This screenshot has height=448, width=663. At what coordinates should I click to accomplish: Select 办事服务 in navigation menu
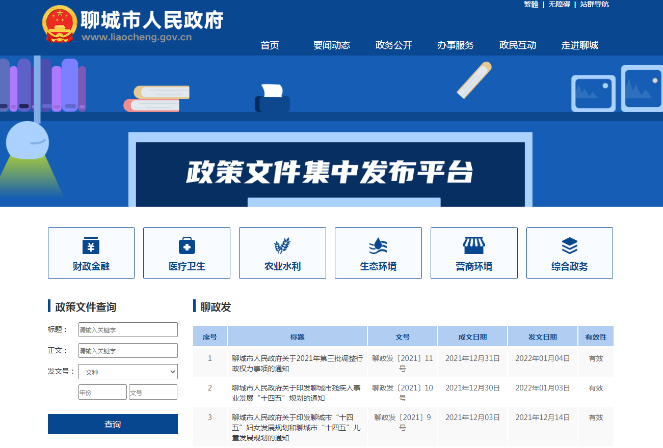[455, 45]
